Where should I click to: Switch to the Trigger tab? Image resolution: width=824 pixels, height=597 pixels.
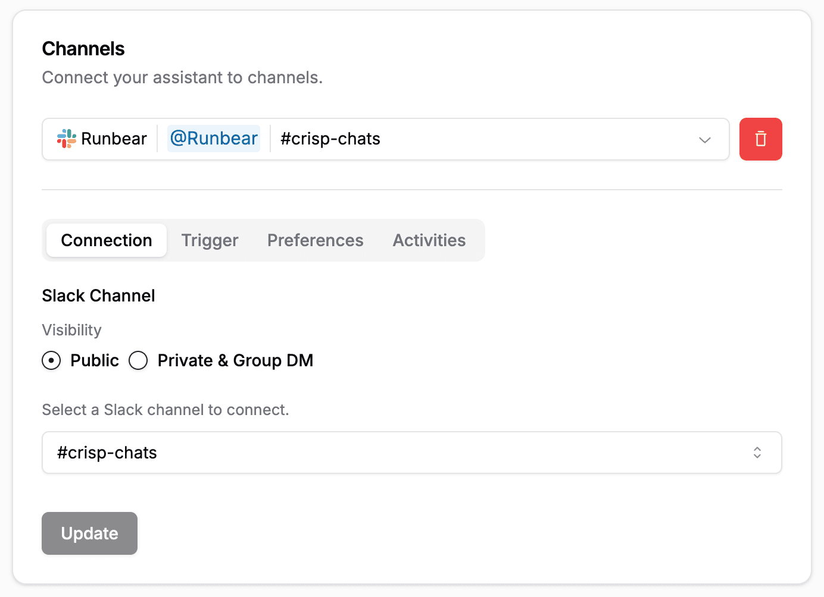[210, 240]
